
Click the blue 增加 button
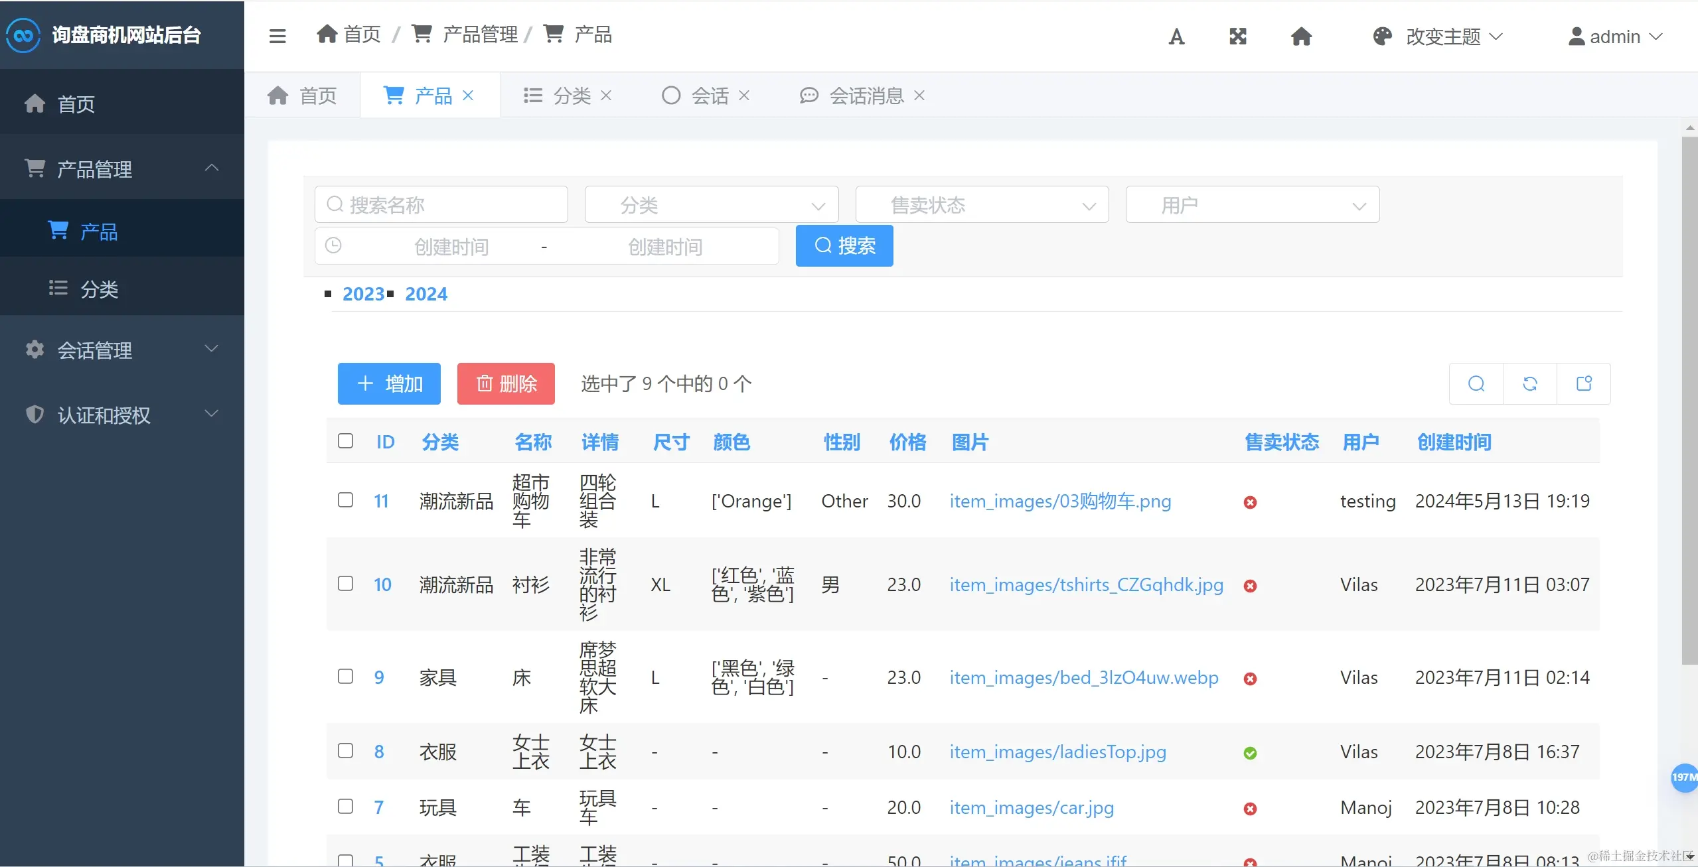[389, 383]
